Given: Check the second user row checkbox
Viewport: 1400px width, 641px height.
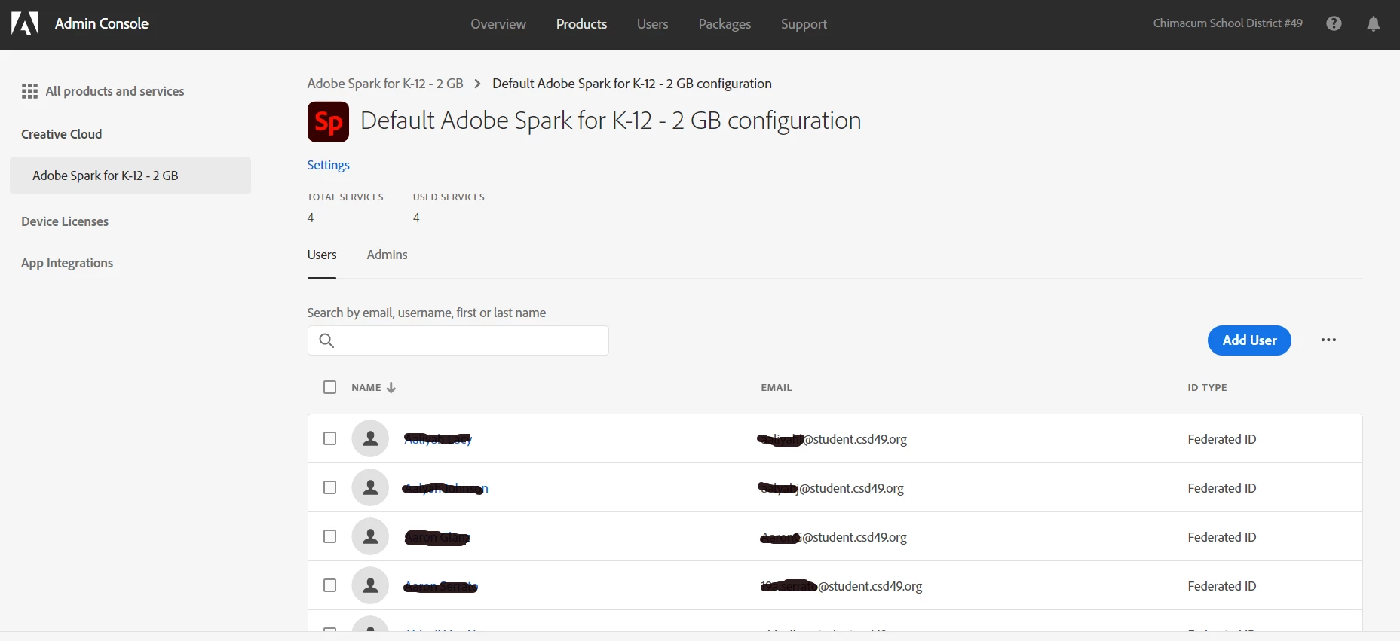Looking at the screenshot, I should point(329,487).
